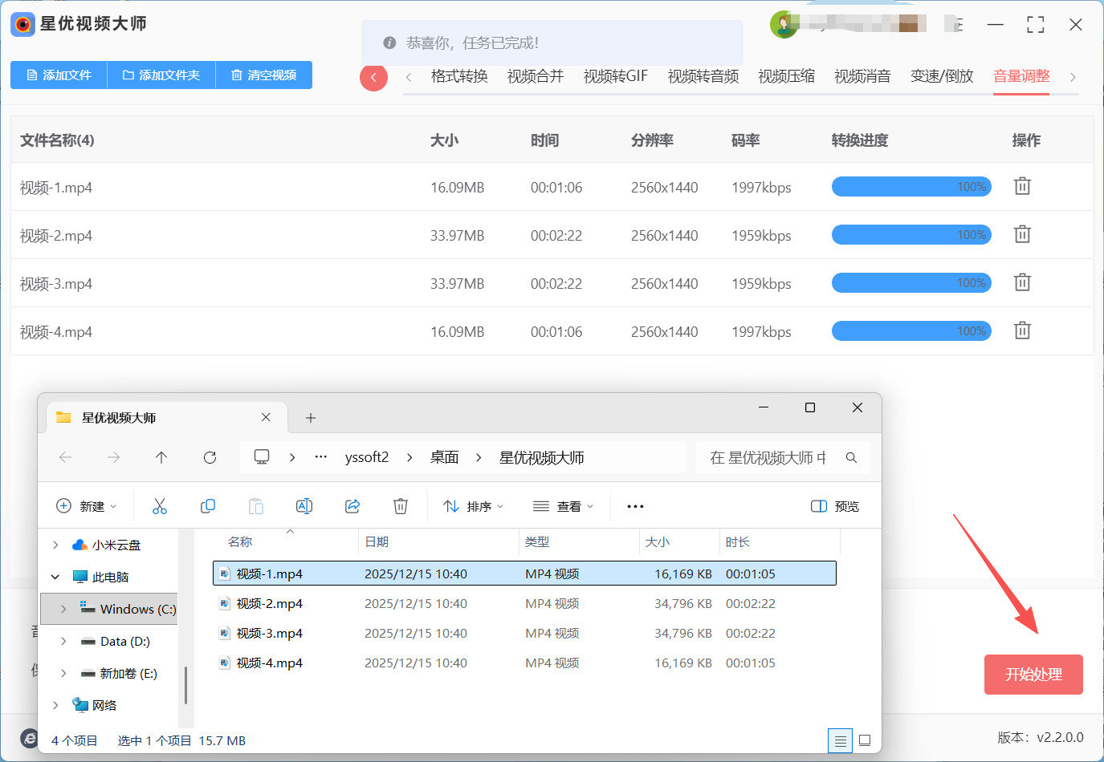Click the red back arrow circle button
Screen dimensions: 1104x762
[373, 77]
